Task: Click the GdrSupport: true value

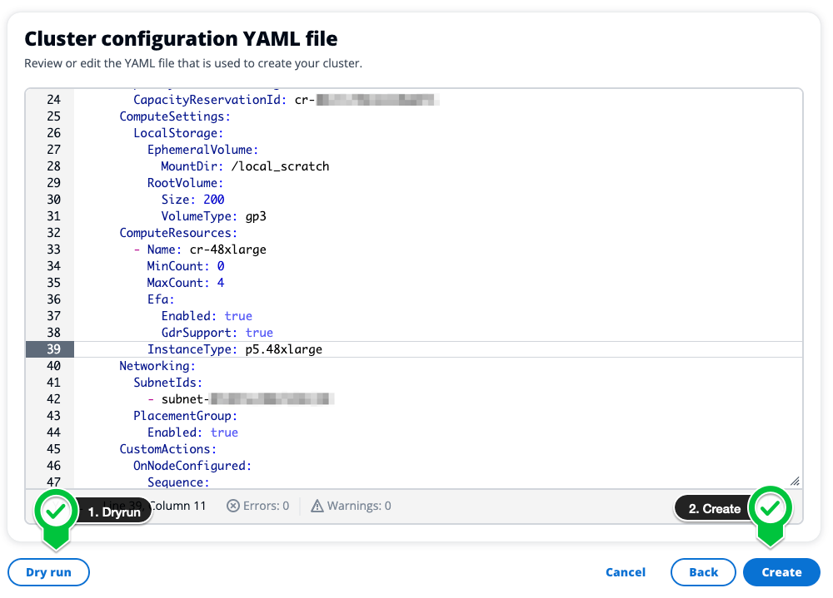Action: (259, 333)
